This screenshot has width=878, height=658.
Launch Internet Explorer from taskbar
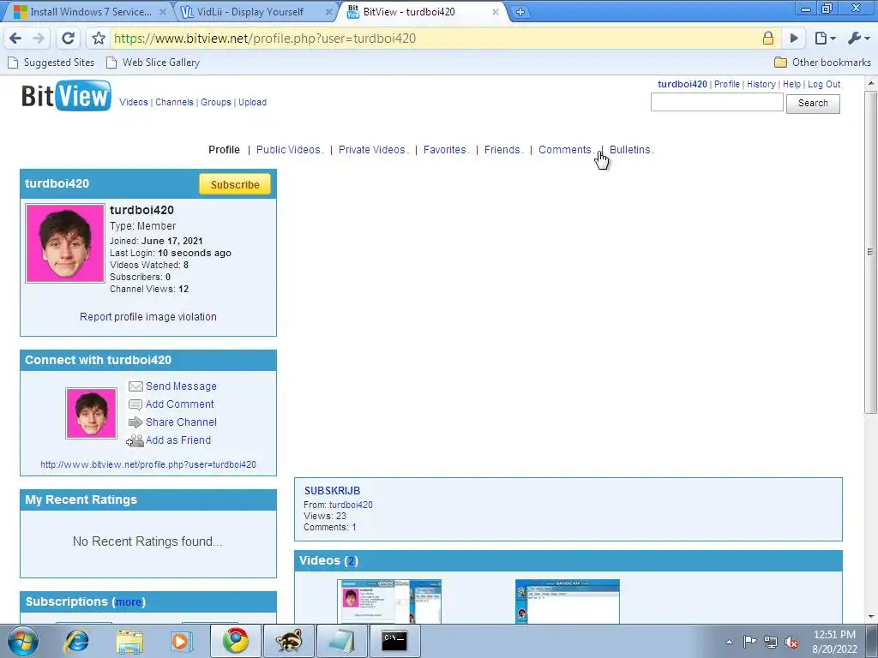coord(76,641)
